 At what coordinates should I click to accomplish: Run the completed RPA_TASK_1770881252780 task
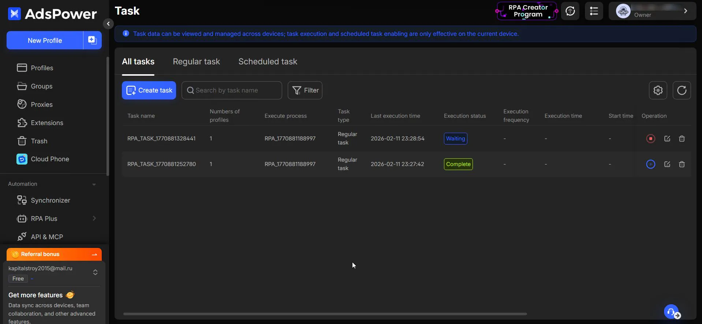point(650,164)
